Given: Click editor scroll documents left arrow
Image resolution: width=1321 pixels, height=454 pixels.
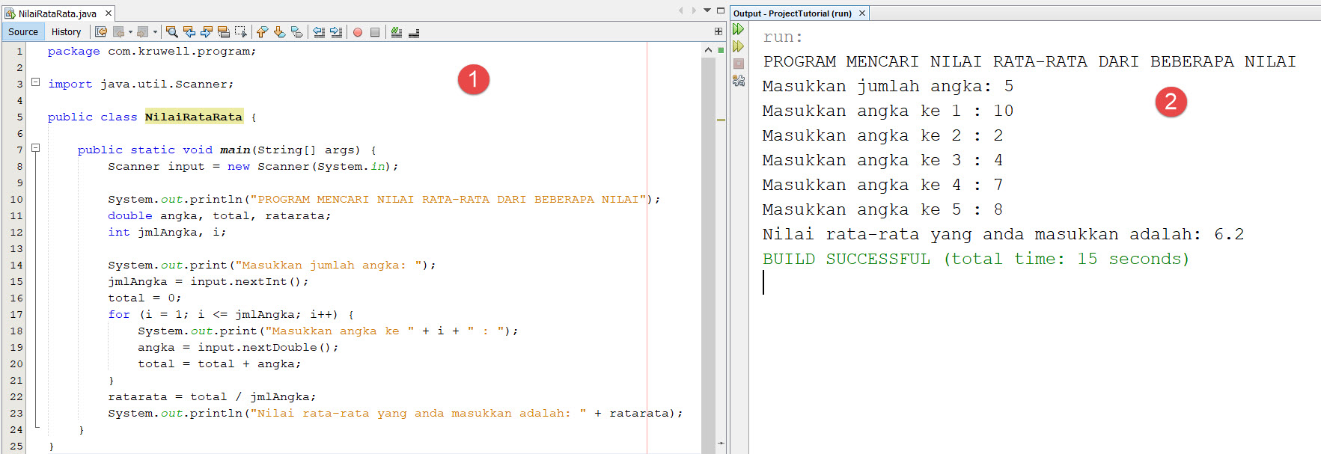Looking at the screenshot, I should click(x=681, y=10).
